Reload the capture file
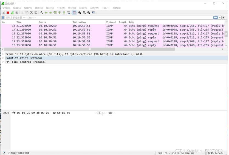 point(36,13)
